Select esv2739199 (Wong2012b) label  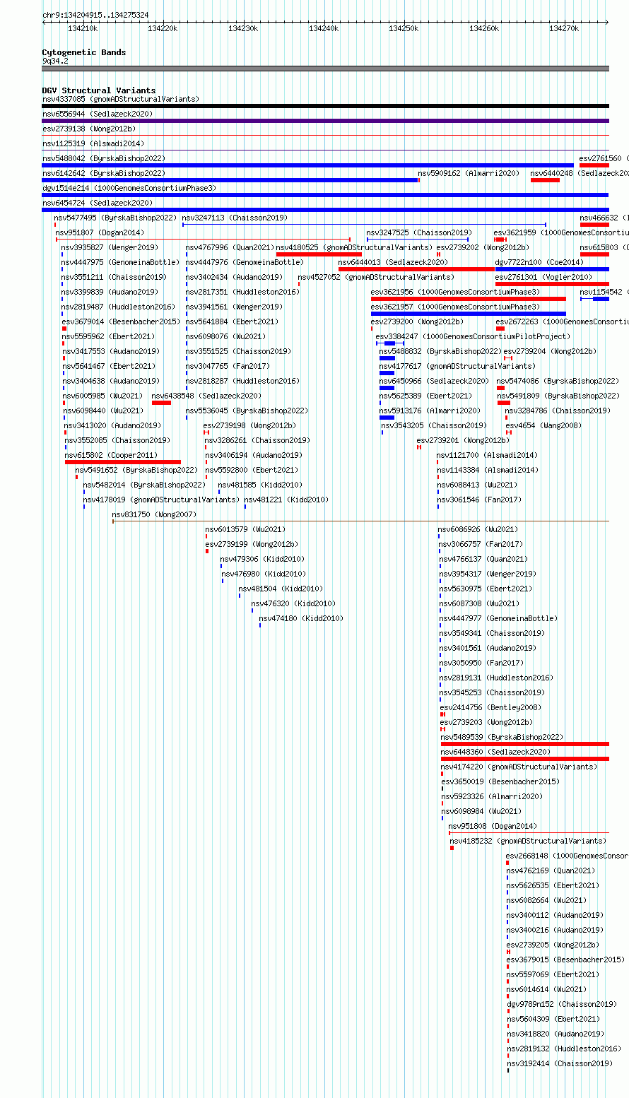click(252, 544)
